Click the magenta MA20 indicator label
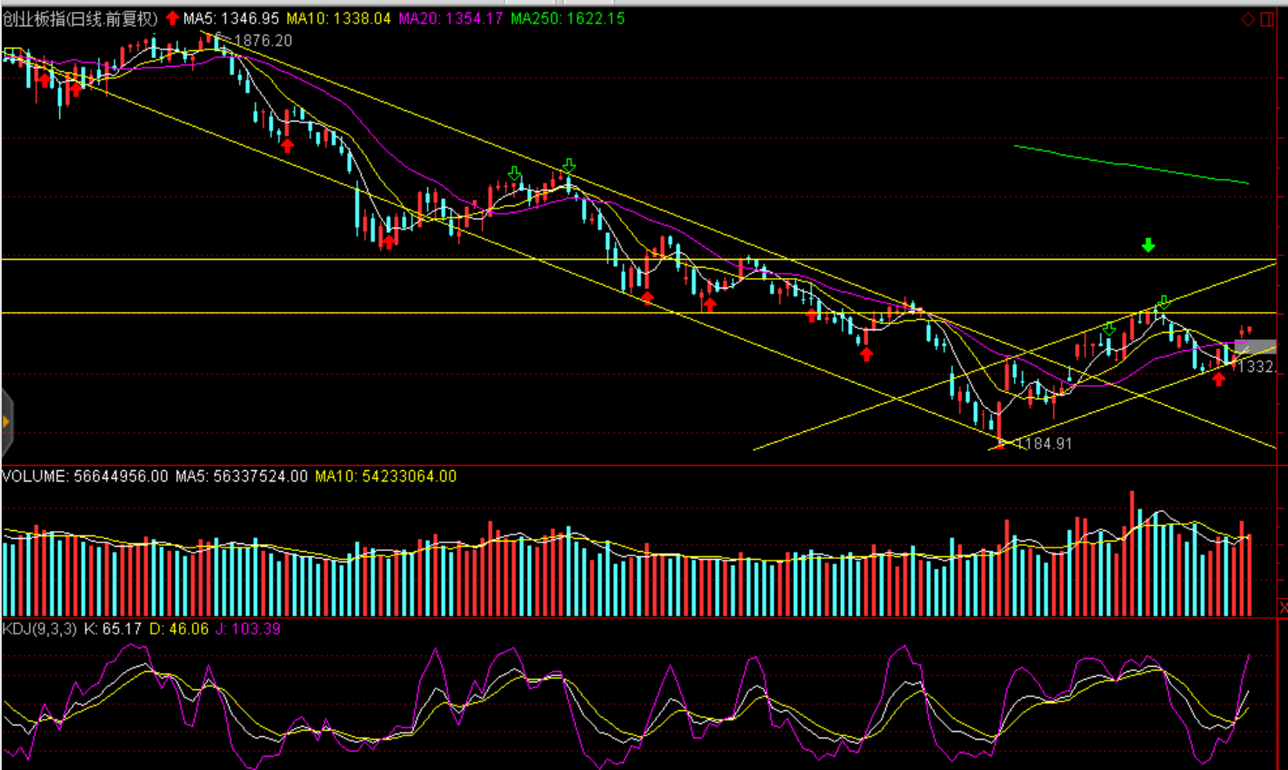 coord(450,18)
